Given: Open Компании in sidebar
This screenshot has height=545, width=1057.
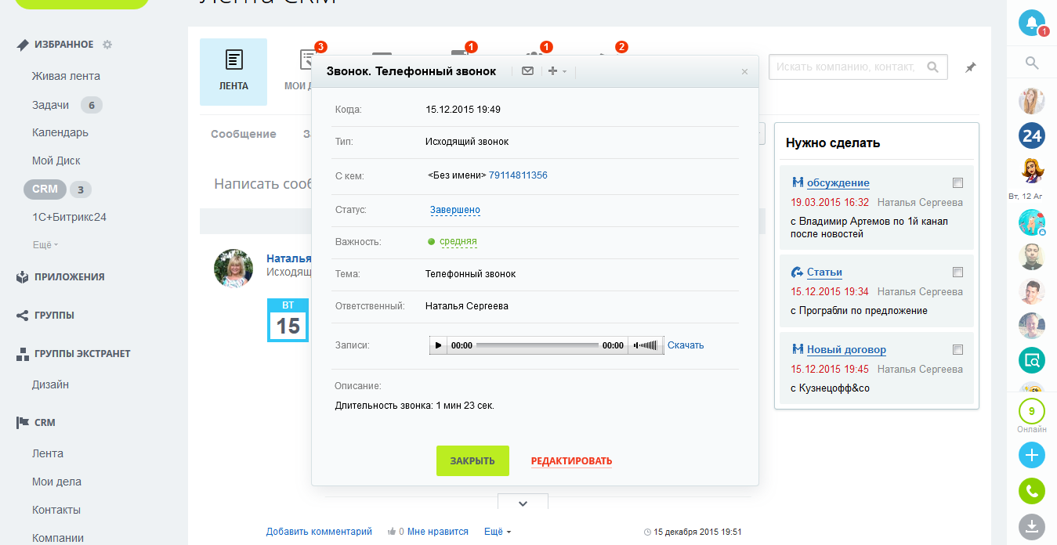Looking at the screenshot, I should (x=58, y=538).
